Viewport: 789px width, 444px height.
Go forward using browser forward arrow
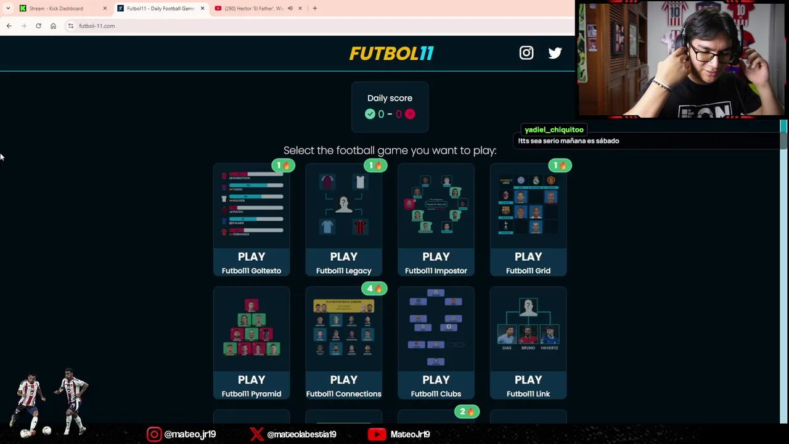(x=23, y=26)
